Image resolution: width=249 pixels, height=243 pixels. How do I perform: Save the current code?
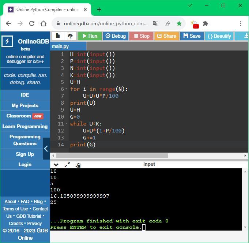[192, 36]
